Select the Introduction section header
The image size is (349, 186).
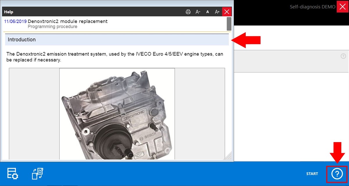[x=117, y=40]
